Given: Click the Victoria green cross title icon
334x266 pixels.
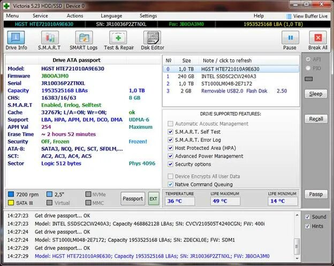Looking at the screenshot, I should [x=6, y=6].
